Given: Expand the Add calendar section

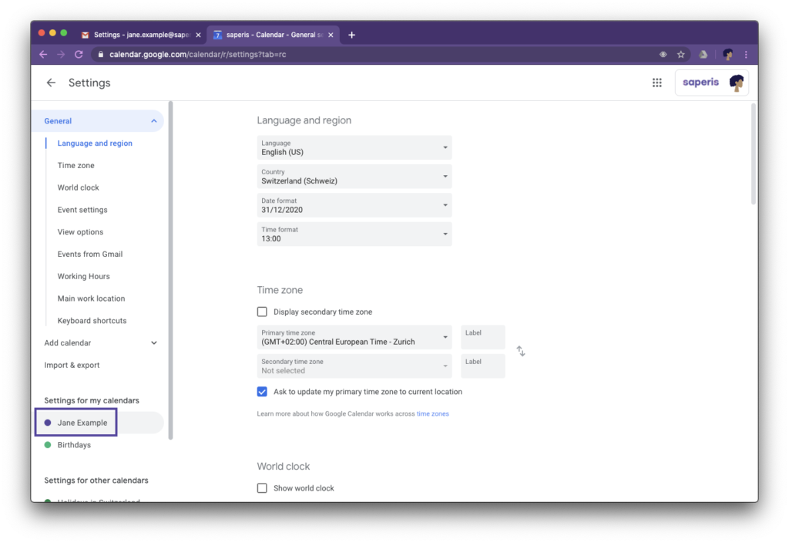Looking at the screenshot, I should [x=100, y=343].
